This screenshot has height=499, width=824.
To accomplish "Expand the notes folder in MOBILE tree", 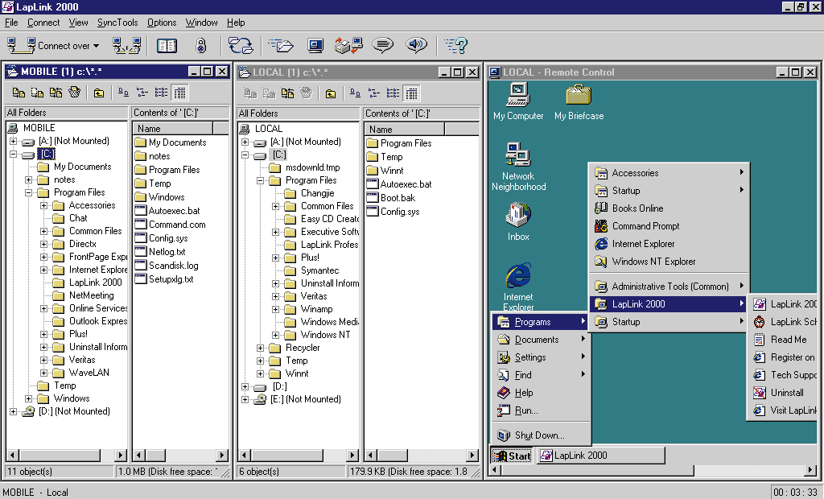I will pyautogui.click(x=29, y=179).
